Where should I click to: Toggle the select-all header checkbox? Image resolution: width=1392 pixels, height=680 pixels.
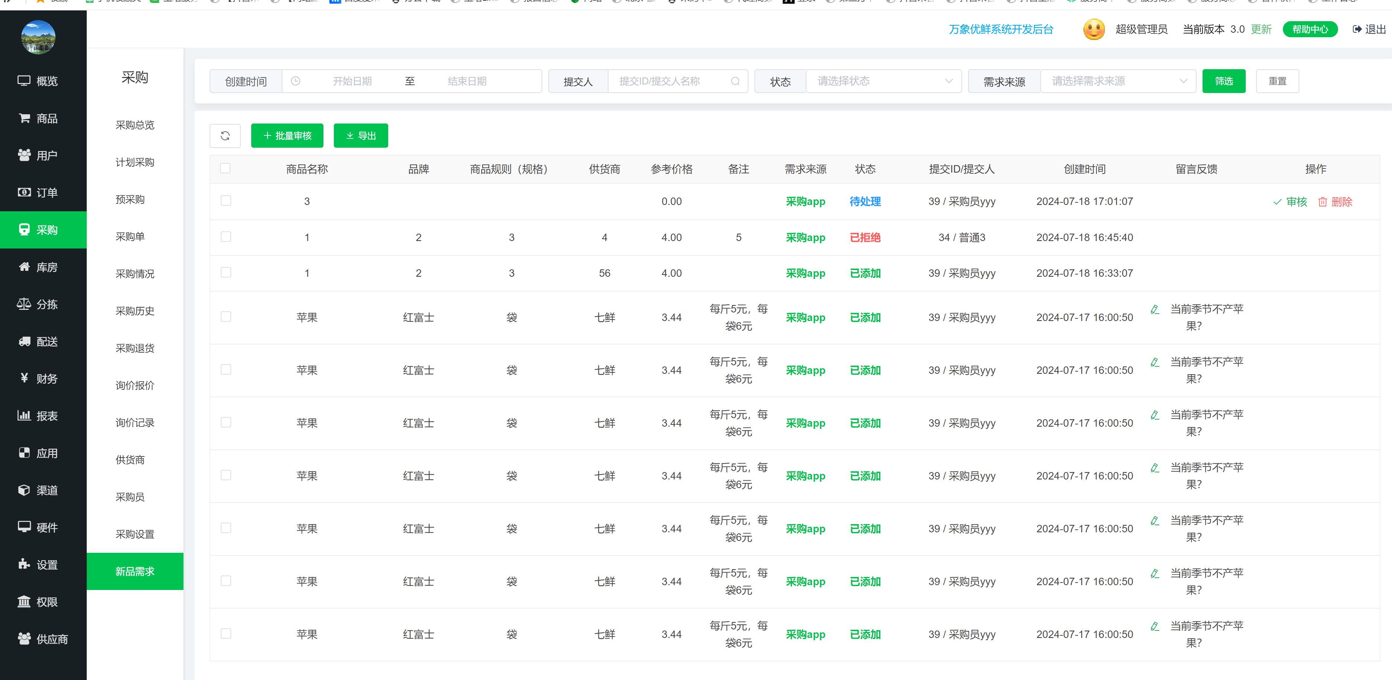point(225,168)
